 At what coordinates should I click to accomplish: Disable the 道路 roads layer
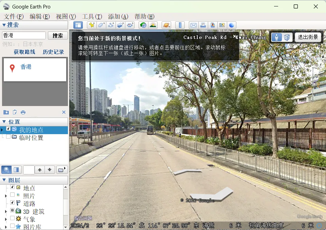pos(12,203)
